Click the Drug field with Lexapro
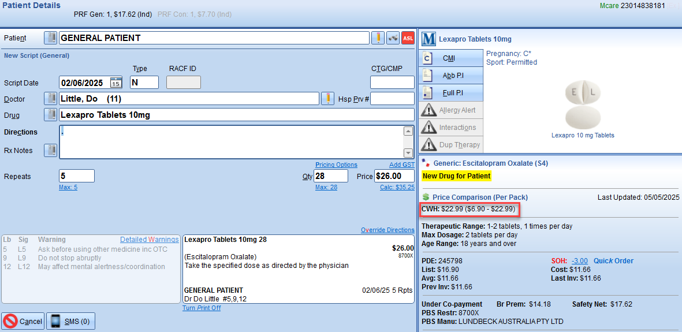 tap(237, 115)
